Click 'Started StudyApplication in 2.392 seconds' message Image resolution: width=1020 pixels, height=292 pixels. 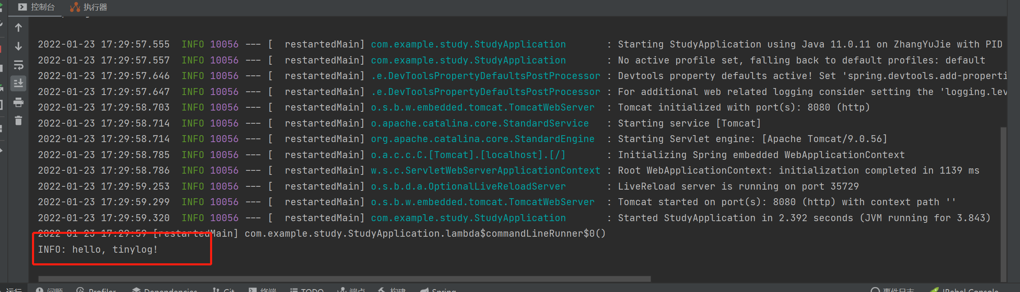coord(804,218)
